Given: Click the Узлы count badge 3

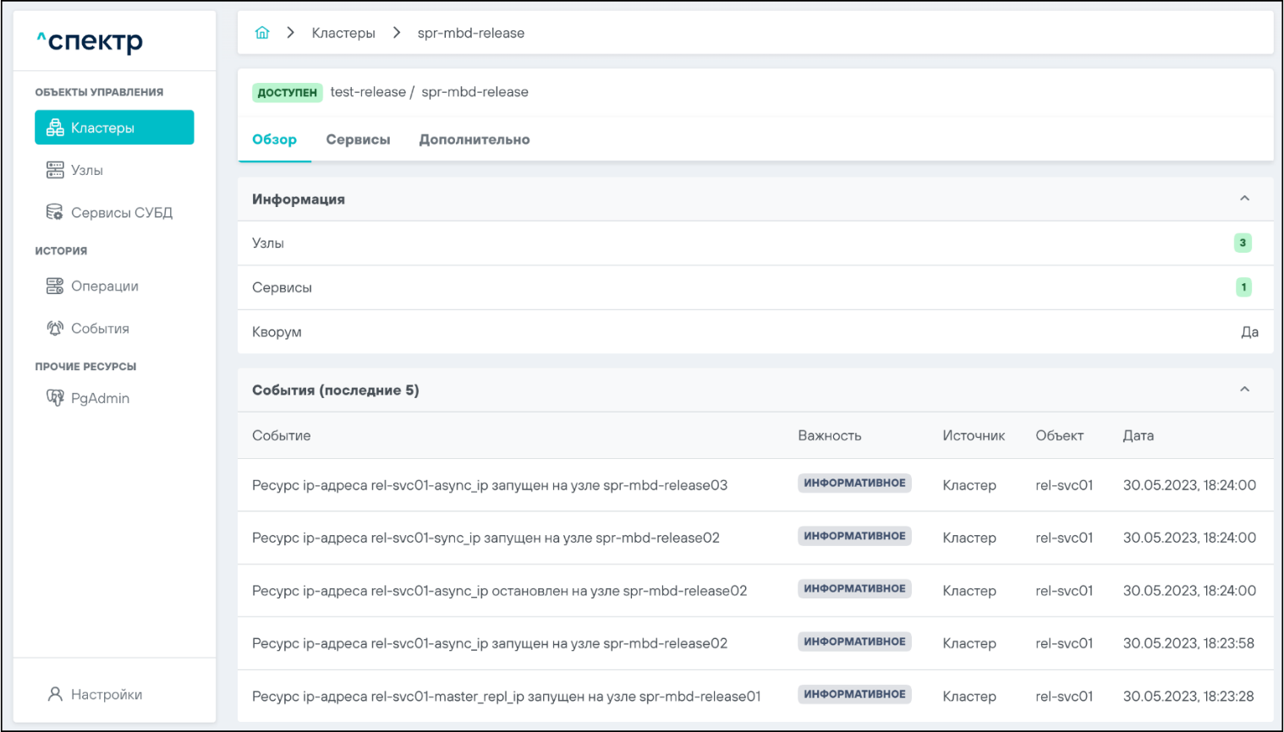Looking at the screenshot, I should pyautogui.click(x=1242, y=243).
